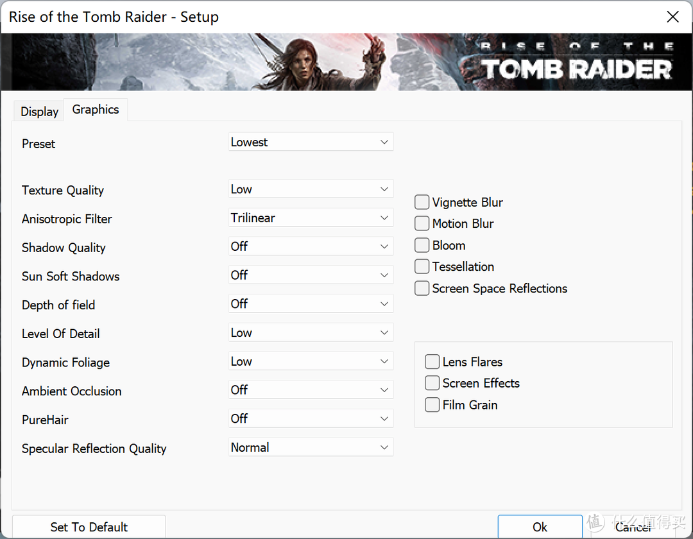Enable the Tessellation option
This screenshot has width=693, height=539.
coord(422,267)
